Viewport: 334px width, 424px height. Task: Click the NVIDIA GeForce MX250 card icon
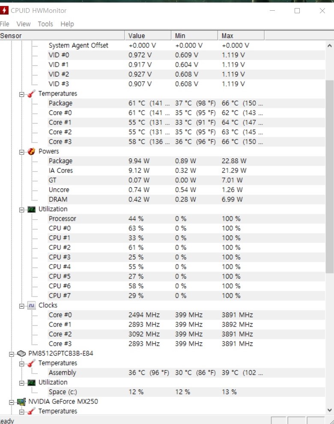pos(21,402)
